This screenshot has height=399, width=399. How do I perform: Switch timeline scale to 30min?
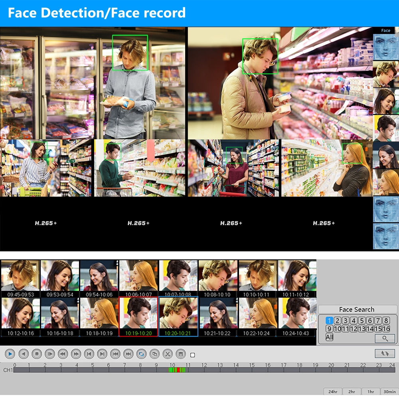[x=389, y=391]
